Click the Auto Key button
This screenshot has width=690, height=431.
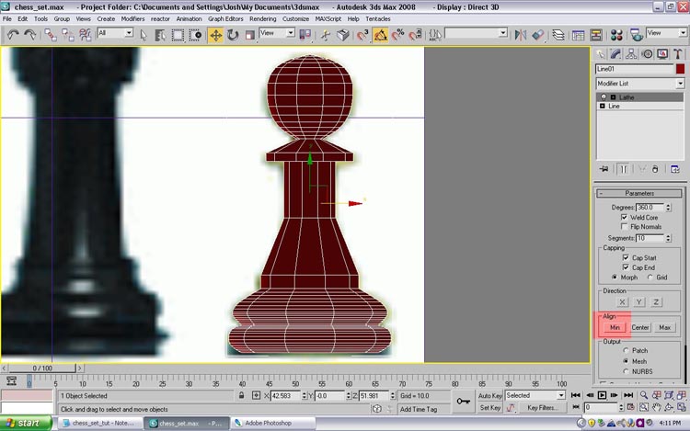pyautogui.click(x=490, y=395)
